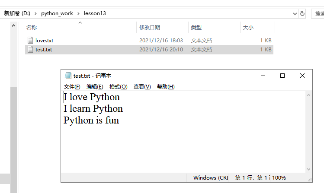Viewport: 324px width, 193px height.
Task: Place cursor in line 'I learn Python'
Action: (x=93, y=109)
